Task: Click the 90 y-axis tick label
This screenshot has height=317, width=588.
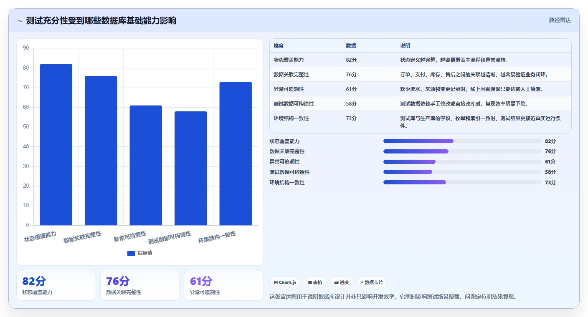Action: click(26, 48)
